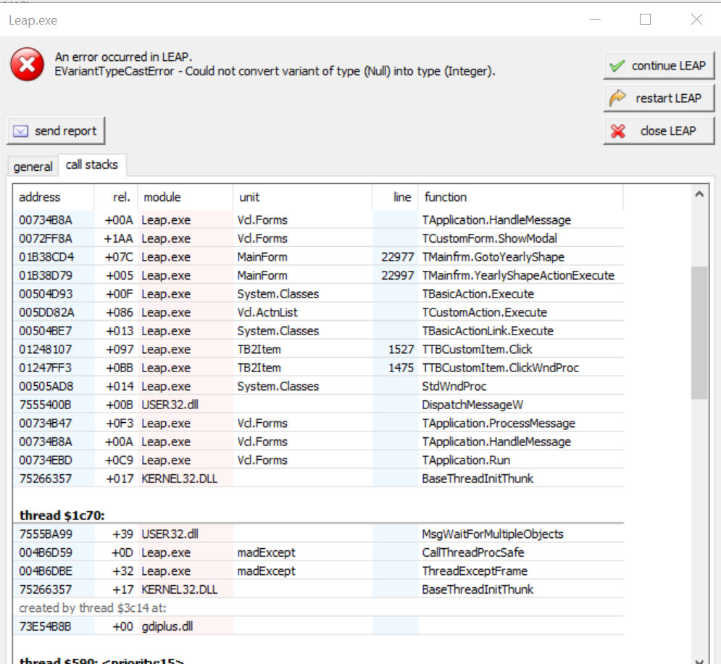Click the line column header
The image size is (721, 664).
tap(395, 197)
